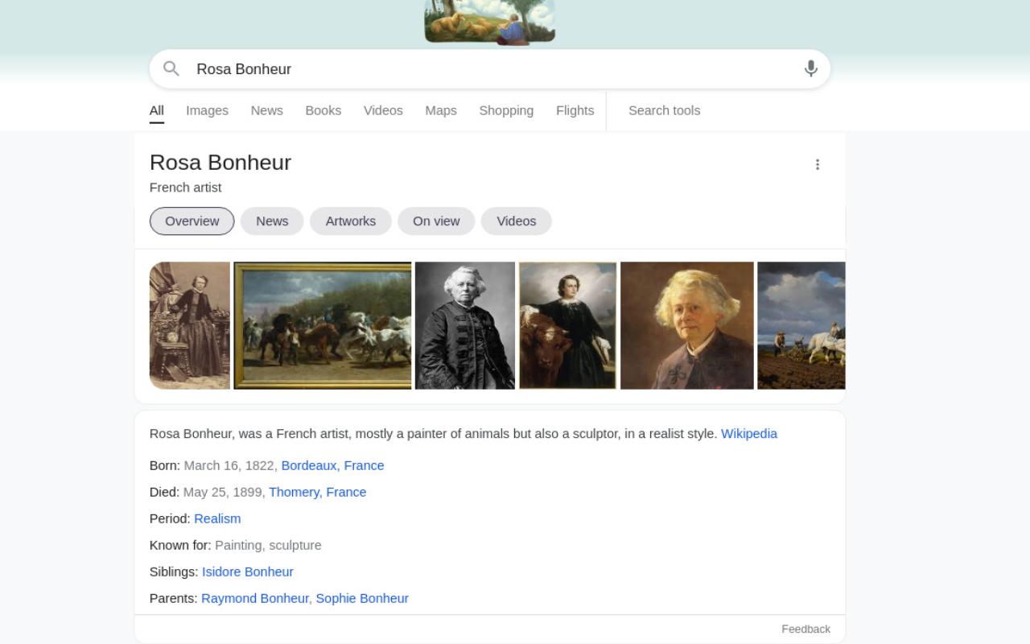
Task: Open the Shopping tab
Action: (506, 111)
